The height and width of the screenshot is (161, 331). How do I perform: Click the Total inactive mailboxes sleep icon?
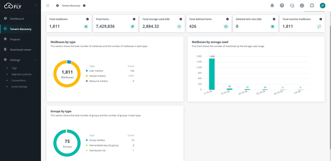pos(319,27)
